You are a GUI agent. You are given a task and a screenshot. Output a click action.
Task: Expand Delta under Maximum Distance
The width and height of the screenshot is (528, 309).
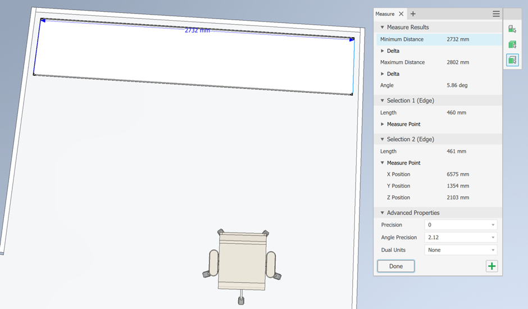click(383, 74)
